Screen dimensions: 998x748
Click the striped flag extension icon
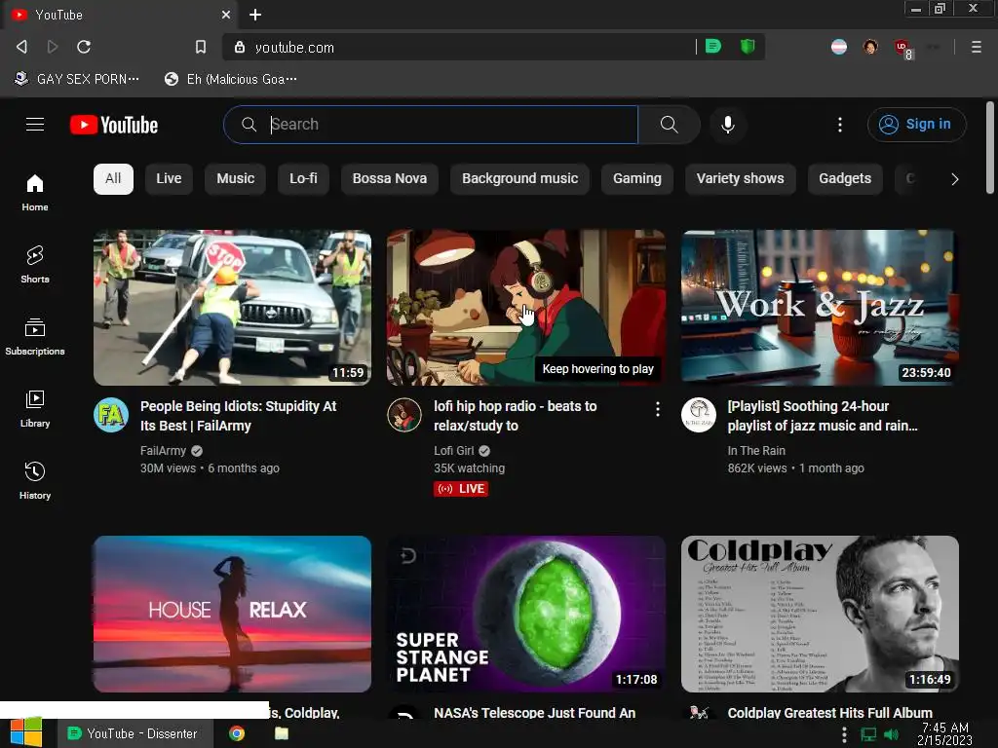click(839, 47)
